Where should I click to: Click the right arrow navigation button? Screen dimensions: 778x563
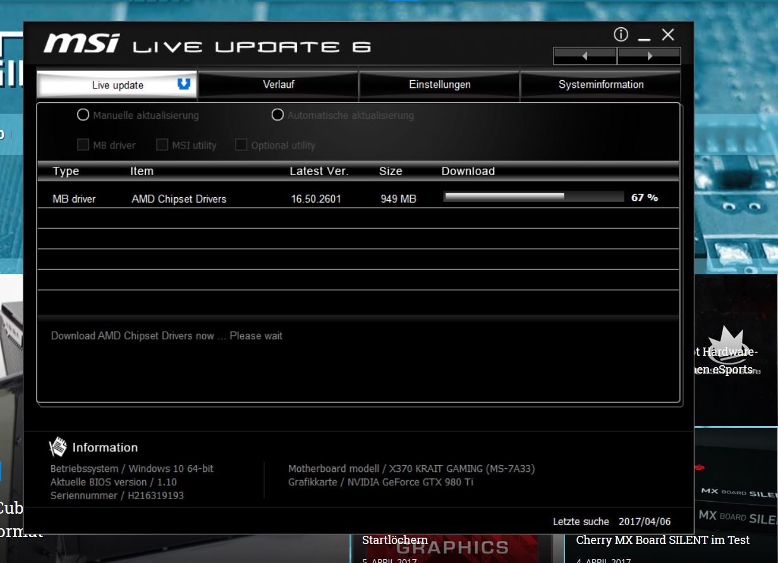coord(649,56)
